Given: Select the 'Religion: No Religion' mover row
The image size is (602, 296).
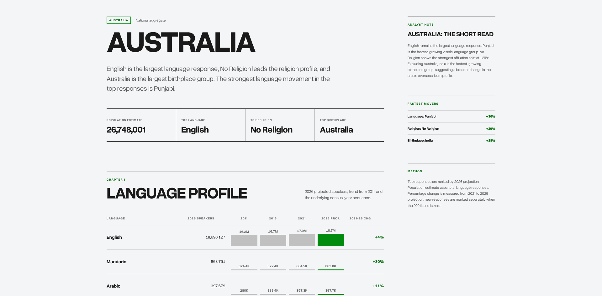Looking at the screenshot, I should [x=451, y=128].
